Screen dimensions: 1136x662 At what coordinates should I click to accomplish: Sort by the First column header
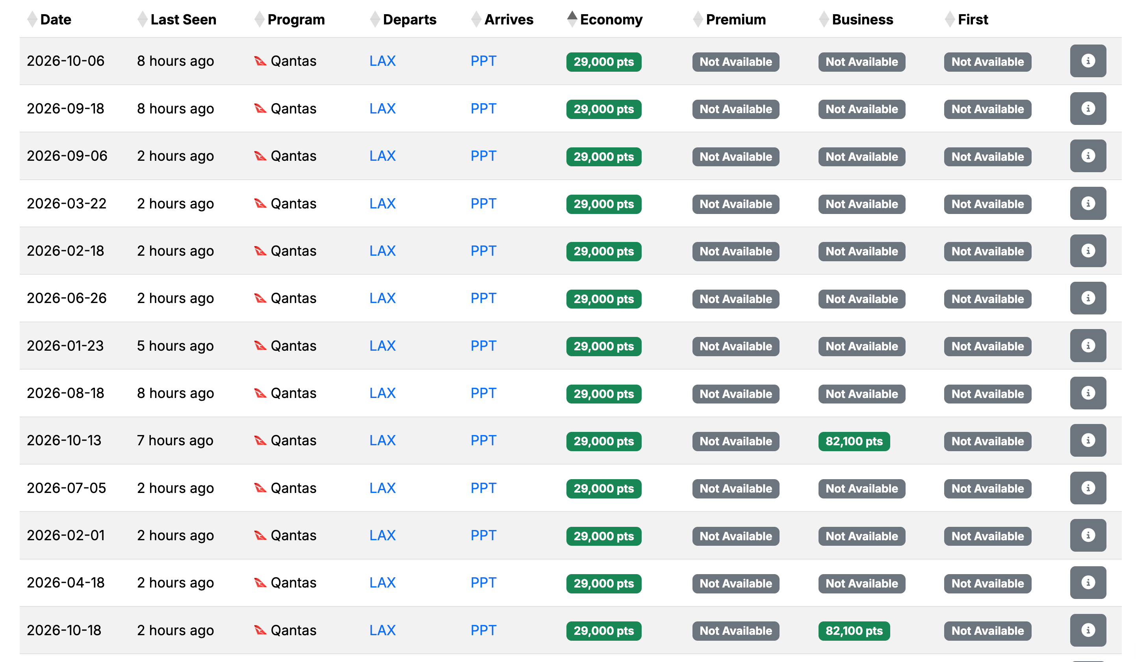[x=973, y=19]
